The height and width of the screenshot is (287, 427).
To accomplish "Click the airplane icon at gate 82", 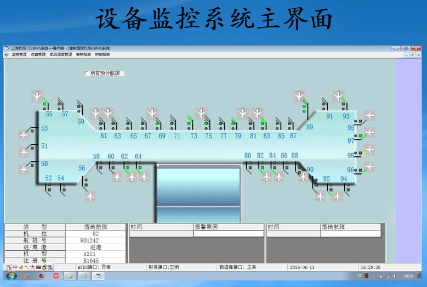I will (x=266, y=177).
